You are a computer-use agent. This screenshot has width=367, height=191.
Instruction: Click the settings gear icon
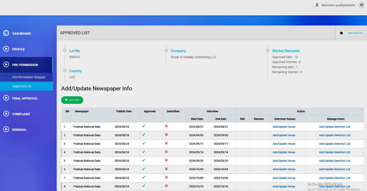coord(361,5)
